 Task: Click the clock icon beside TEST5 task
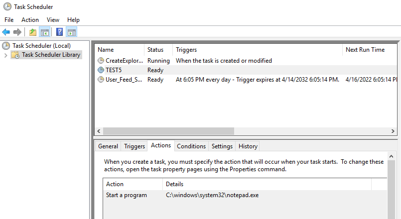(101, 70)
